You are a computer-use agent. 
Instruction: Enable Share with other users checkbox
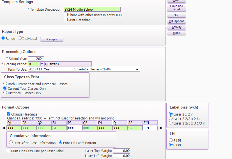pyautogui.click(x=66, y=15)
